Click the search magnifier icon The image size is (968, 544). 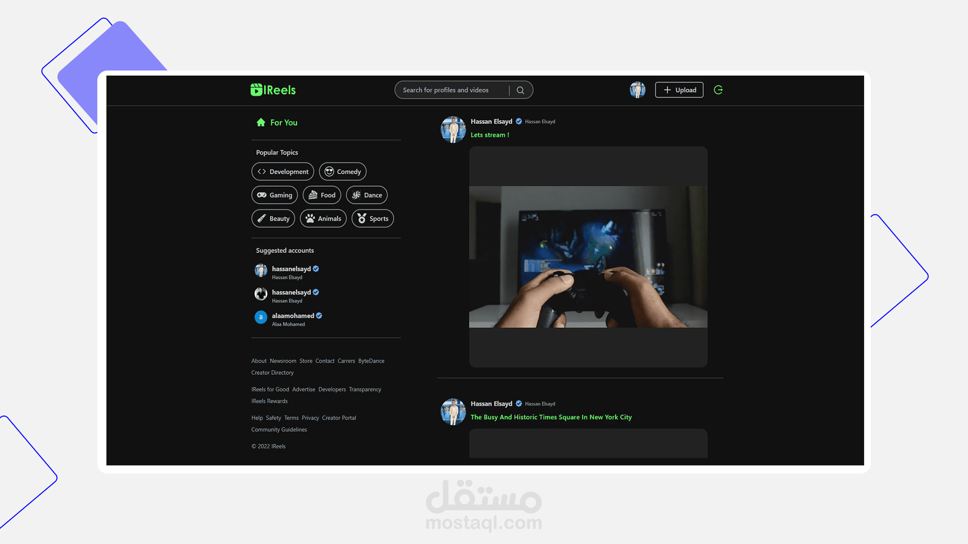point(520,90)
